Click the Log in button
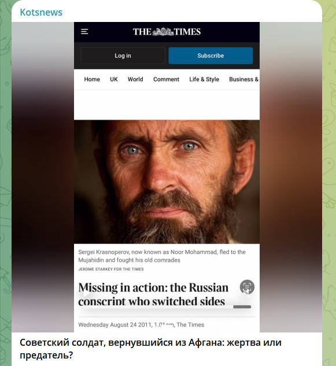 [x=123, y=56]
